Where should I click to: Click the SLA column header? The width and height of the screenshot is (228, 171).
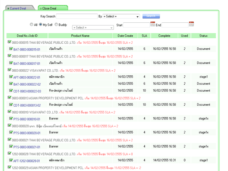click(x=145, y=36)
